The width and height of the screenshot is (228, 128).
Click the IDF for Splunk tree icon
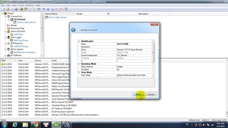(9, 49)
